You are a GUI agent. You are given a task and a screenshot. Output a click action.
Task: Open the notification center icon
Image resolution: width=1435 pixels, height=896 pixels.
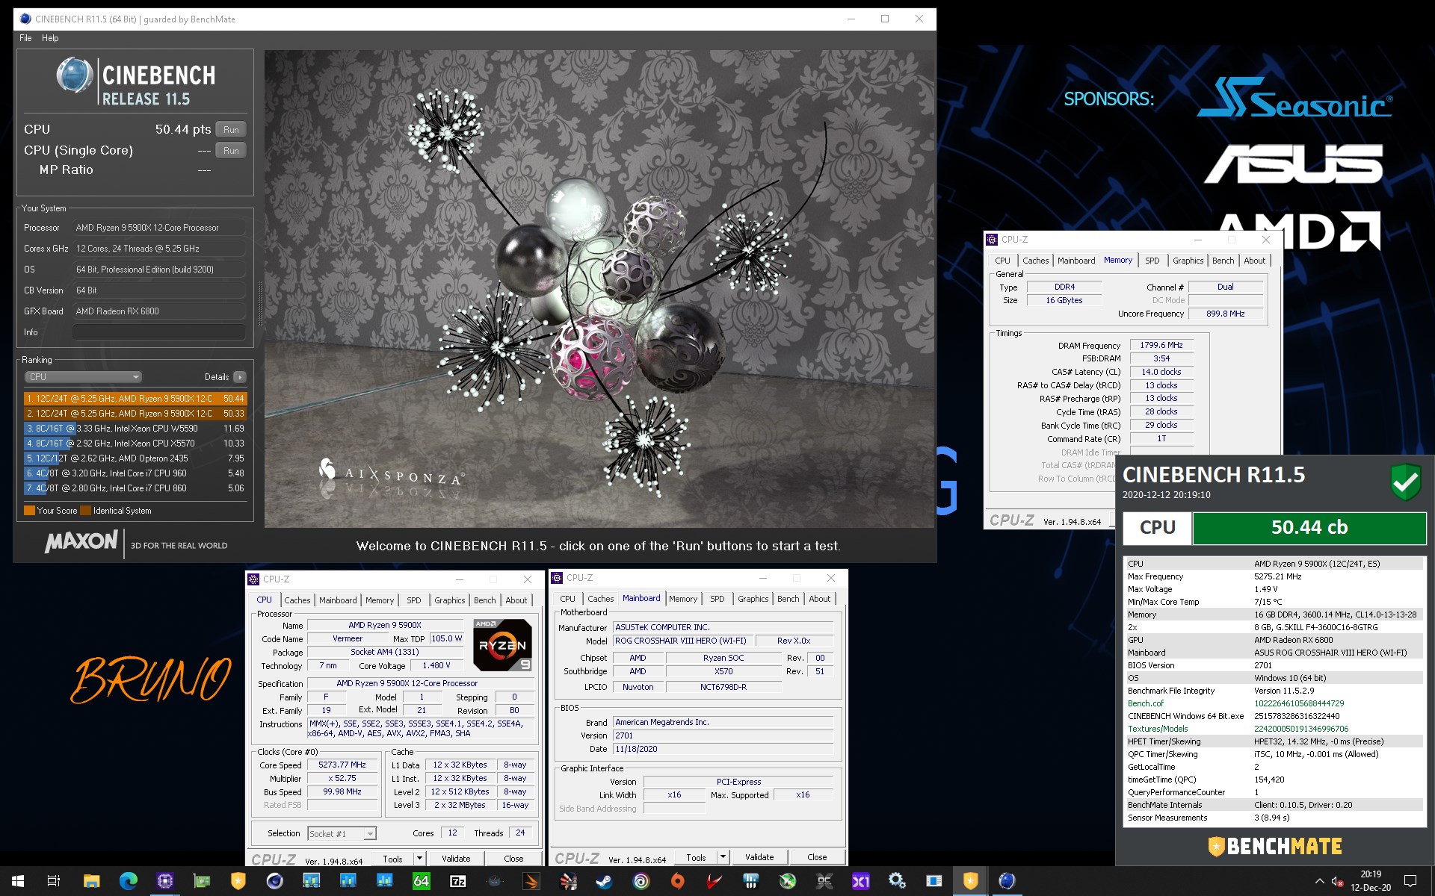(x=1410, y=881)
